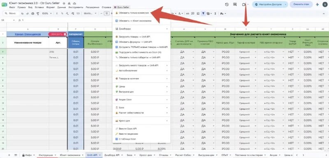329x158 pixels.
Task: Click the insert chart toolbar icon
Action: point(198,14)
